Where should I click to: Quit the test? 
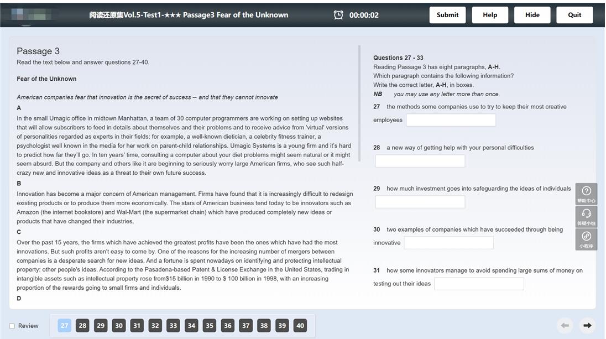tap(574, 15)
